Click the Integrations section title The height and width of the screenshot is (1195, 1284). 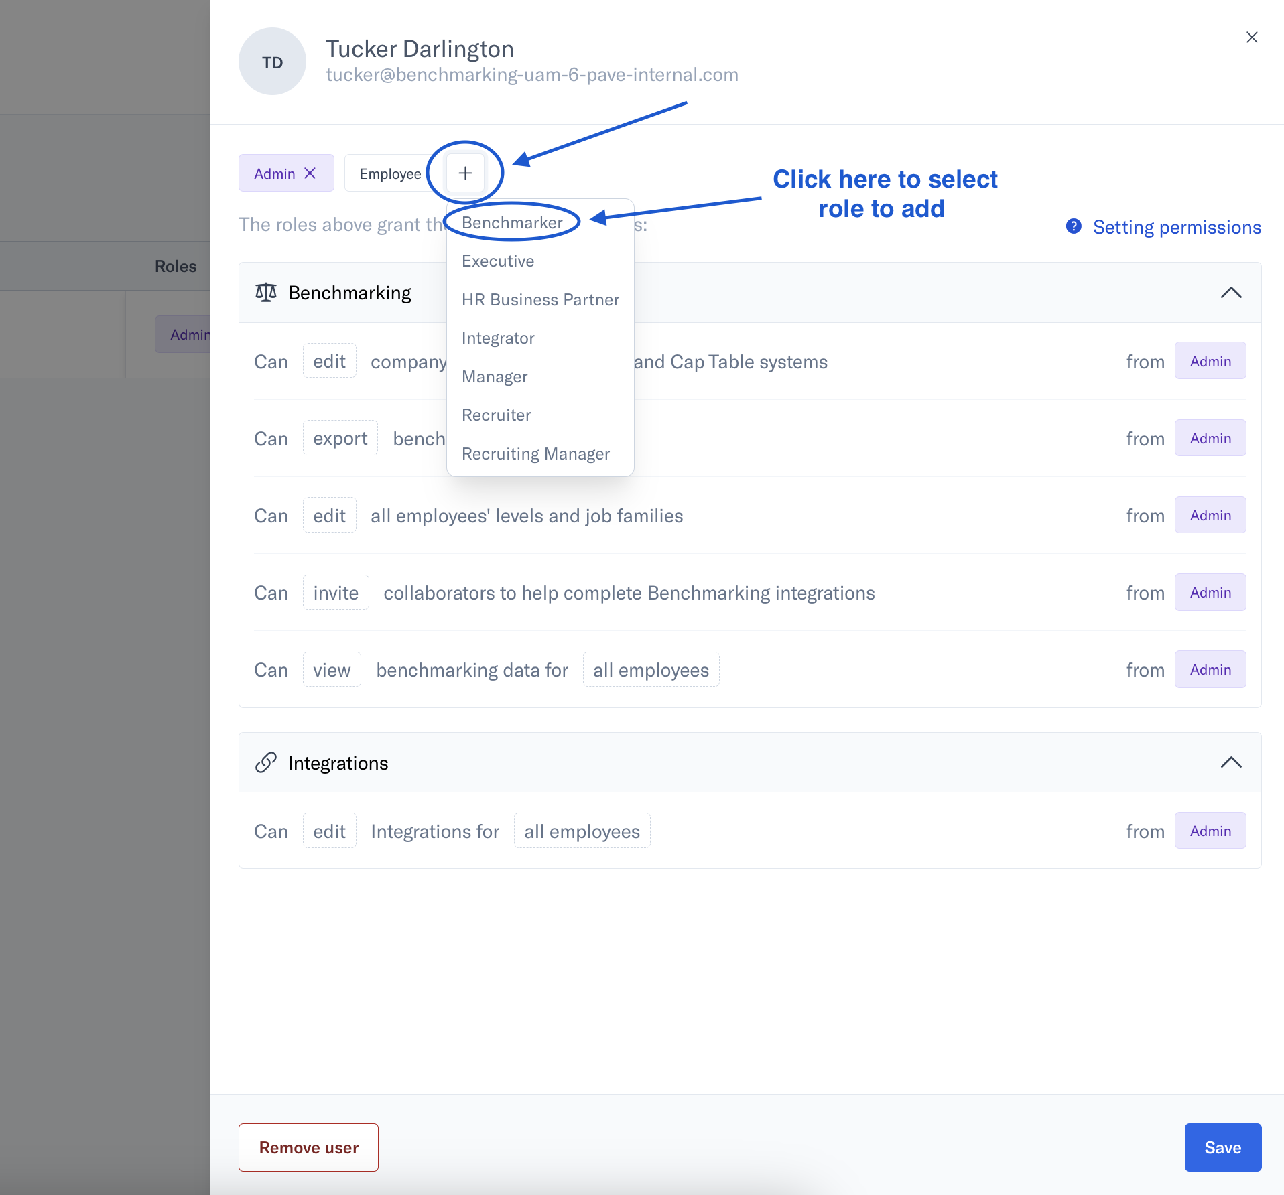click(338, 763)
